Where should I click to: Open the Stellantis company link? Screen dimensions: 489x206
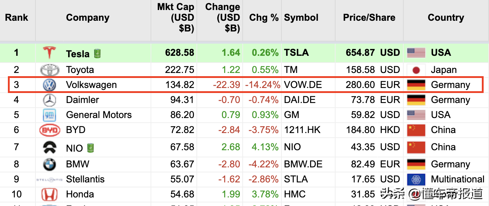(x=85, y=179)
